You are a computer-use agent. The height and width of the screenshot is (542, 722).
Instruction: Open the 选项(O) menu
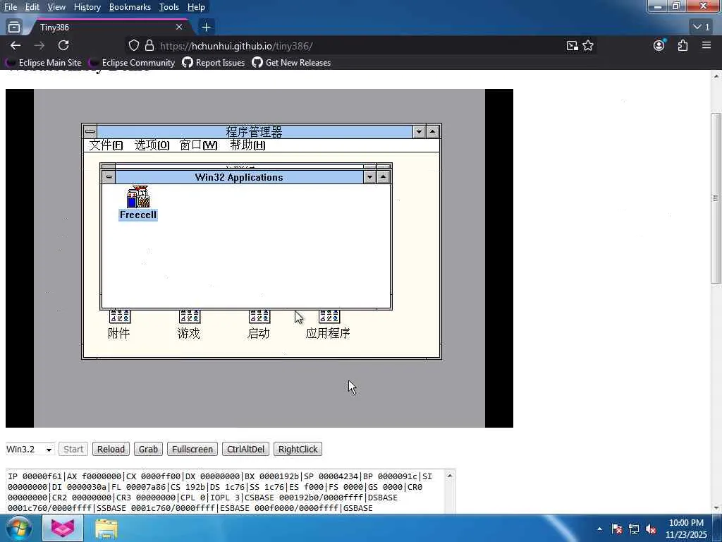pos(152,145)
